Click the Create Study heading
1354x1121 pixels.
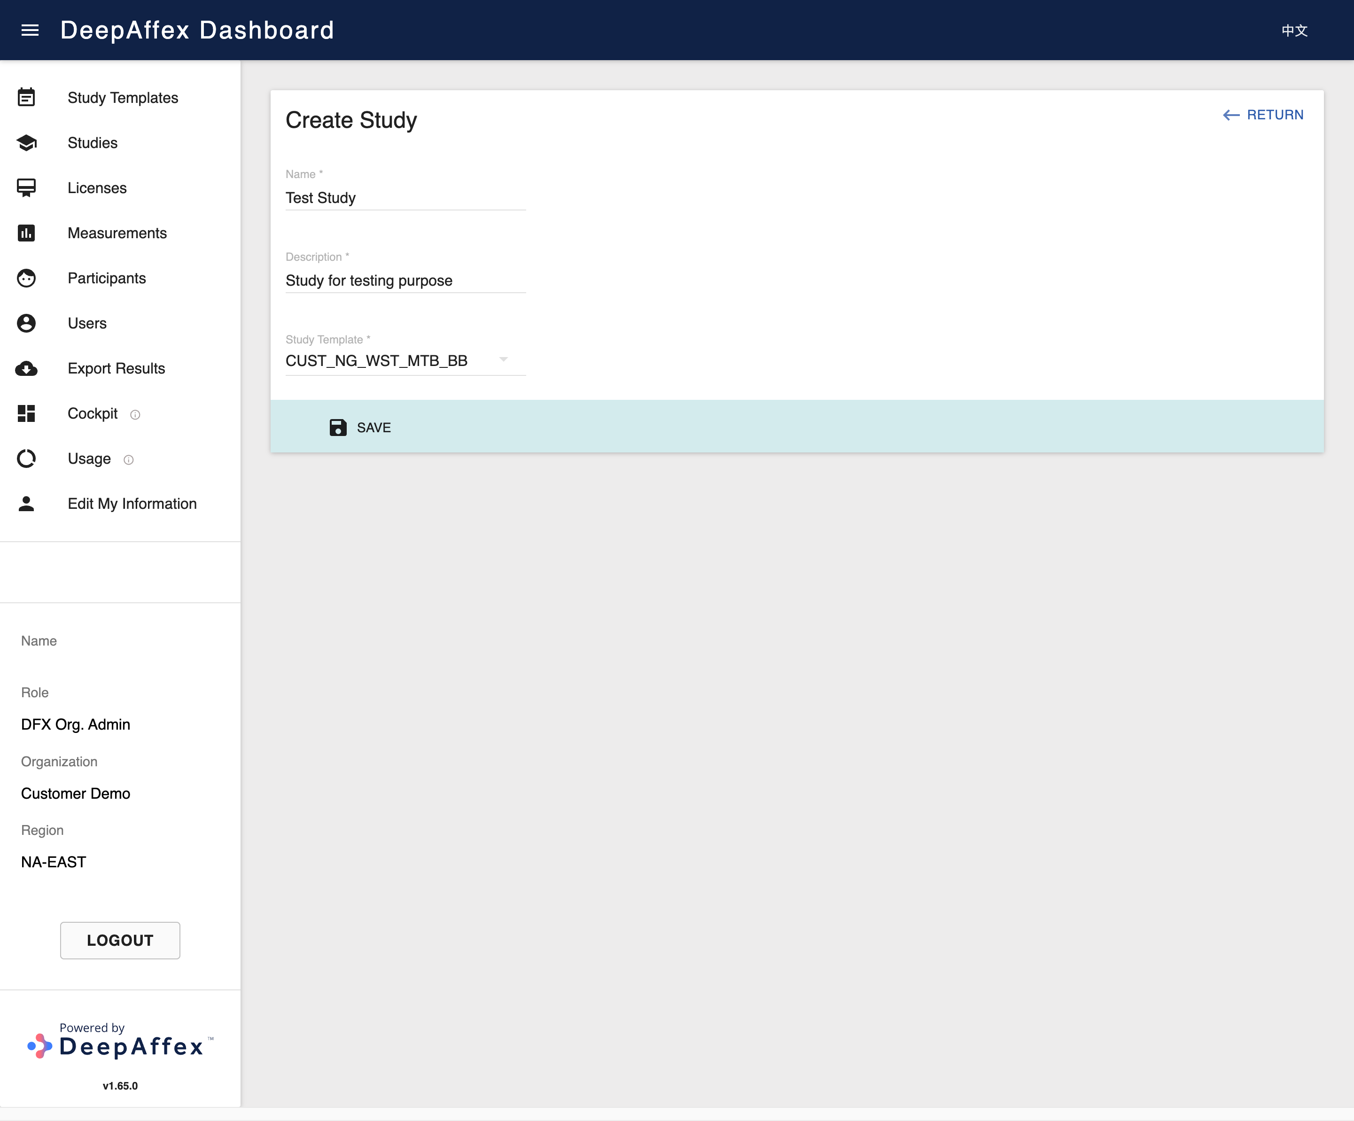pos(351,120)
